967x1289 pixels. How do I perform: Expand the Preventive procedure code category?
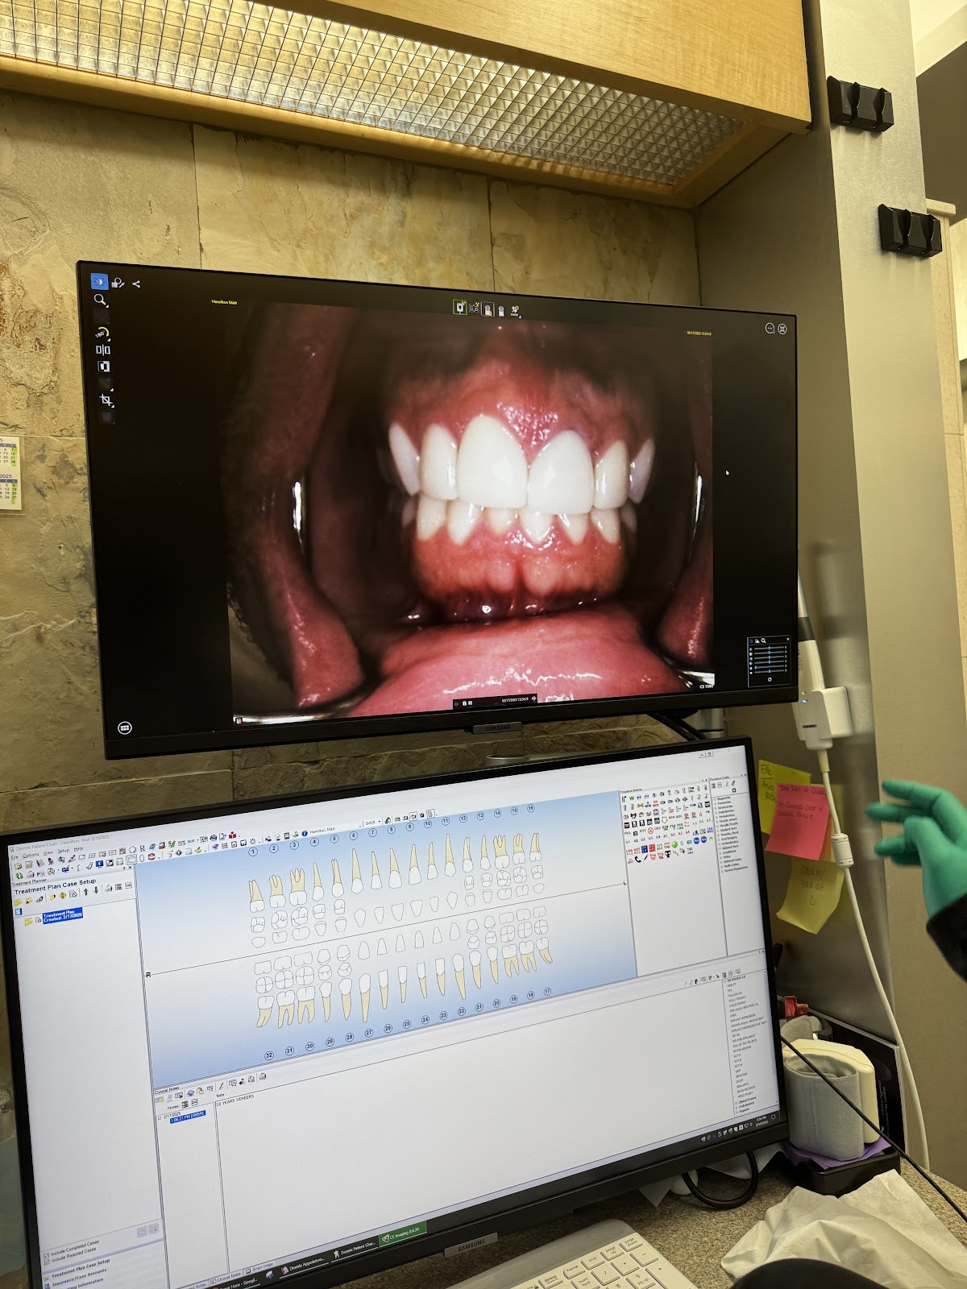click(x=724, y=802)
